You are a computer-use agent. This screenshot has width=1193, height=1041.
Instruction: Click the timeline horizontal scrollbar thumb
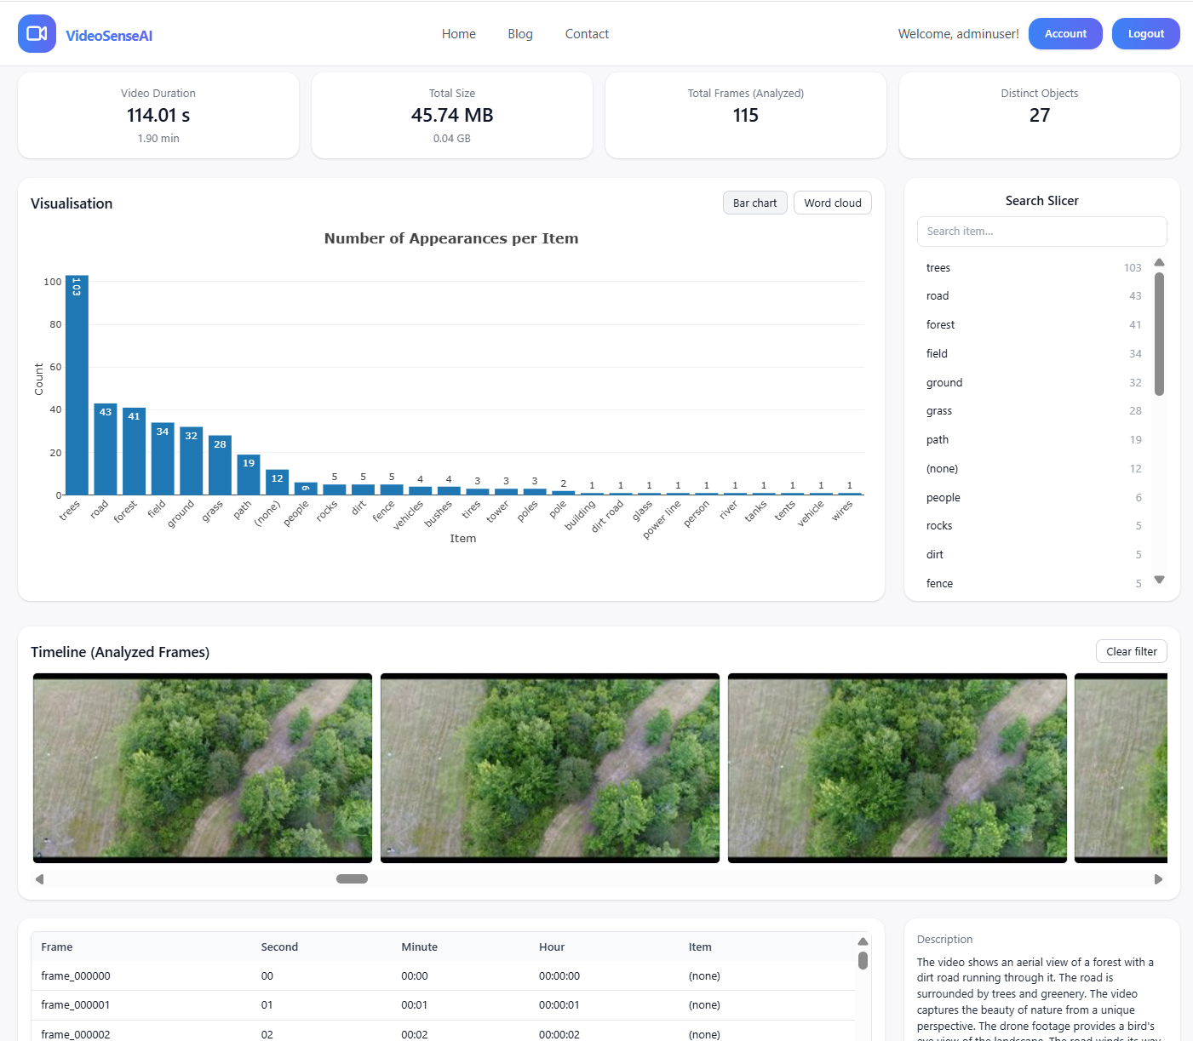pyautogui.click(x=352, y=879)
